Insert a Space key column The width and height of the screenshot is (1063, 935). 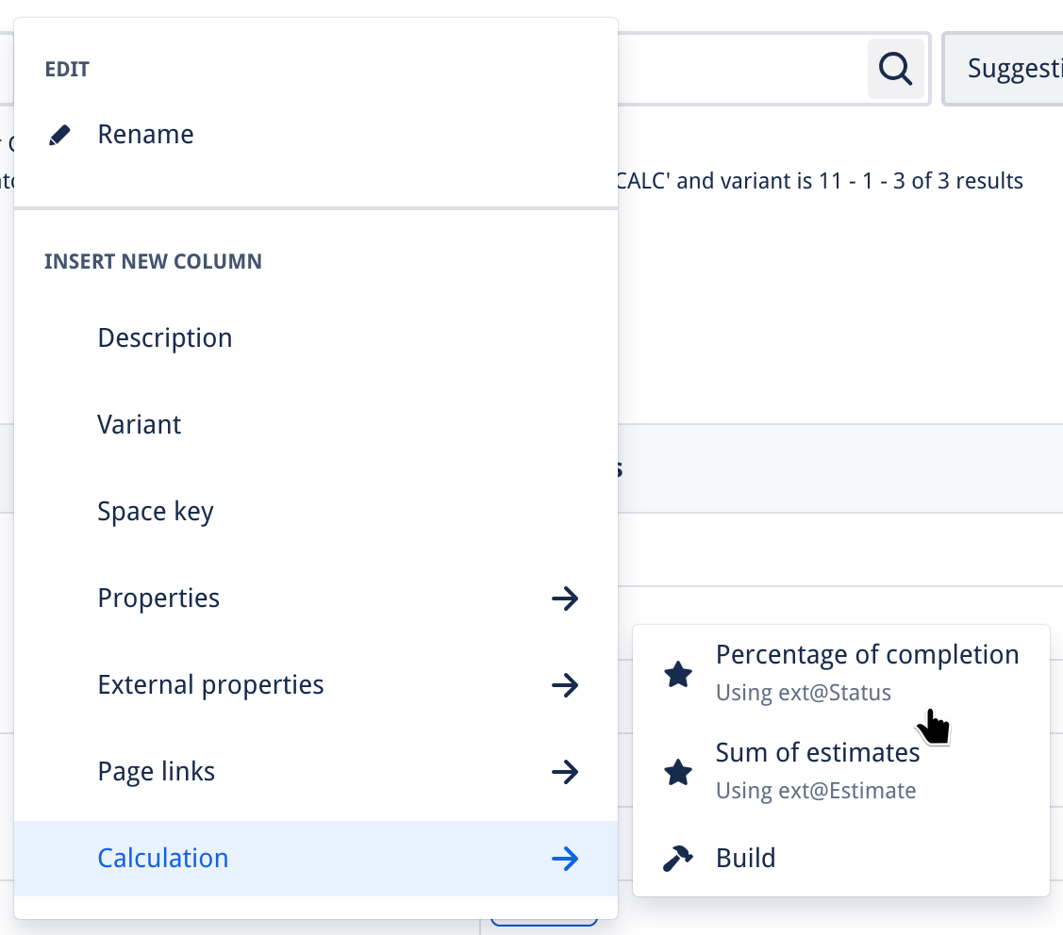coord(156,512)
